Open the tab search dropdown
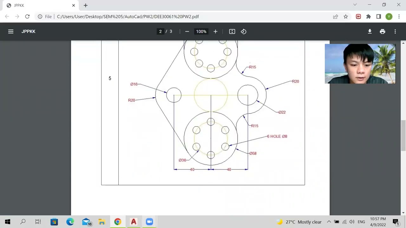This screenshot has width=406, height=228. 355,5
